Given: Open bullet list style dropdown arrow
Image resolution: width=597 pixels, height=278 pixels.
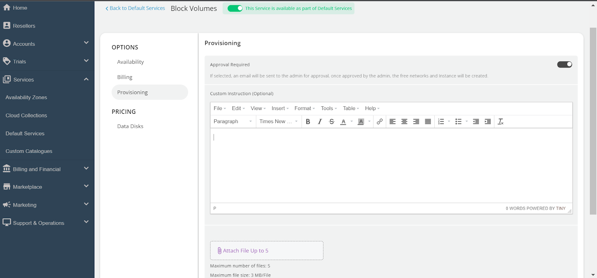Looking at the screenshot, I should click(x=467, y=122).
